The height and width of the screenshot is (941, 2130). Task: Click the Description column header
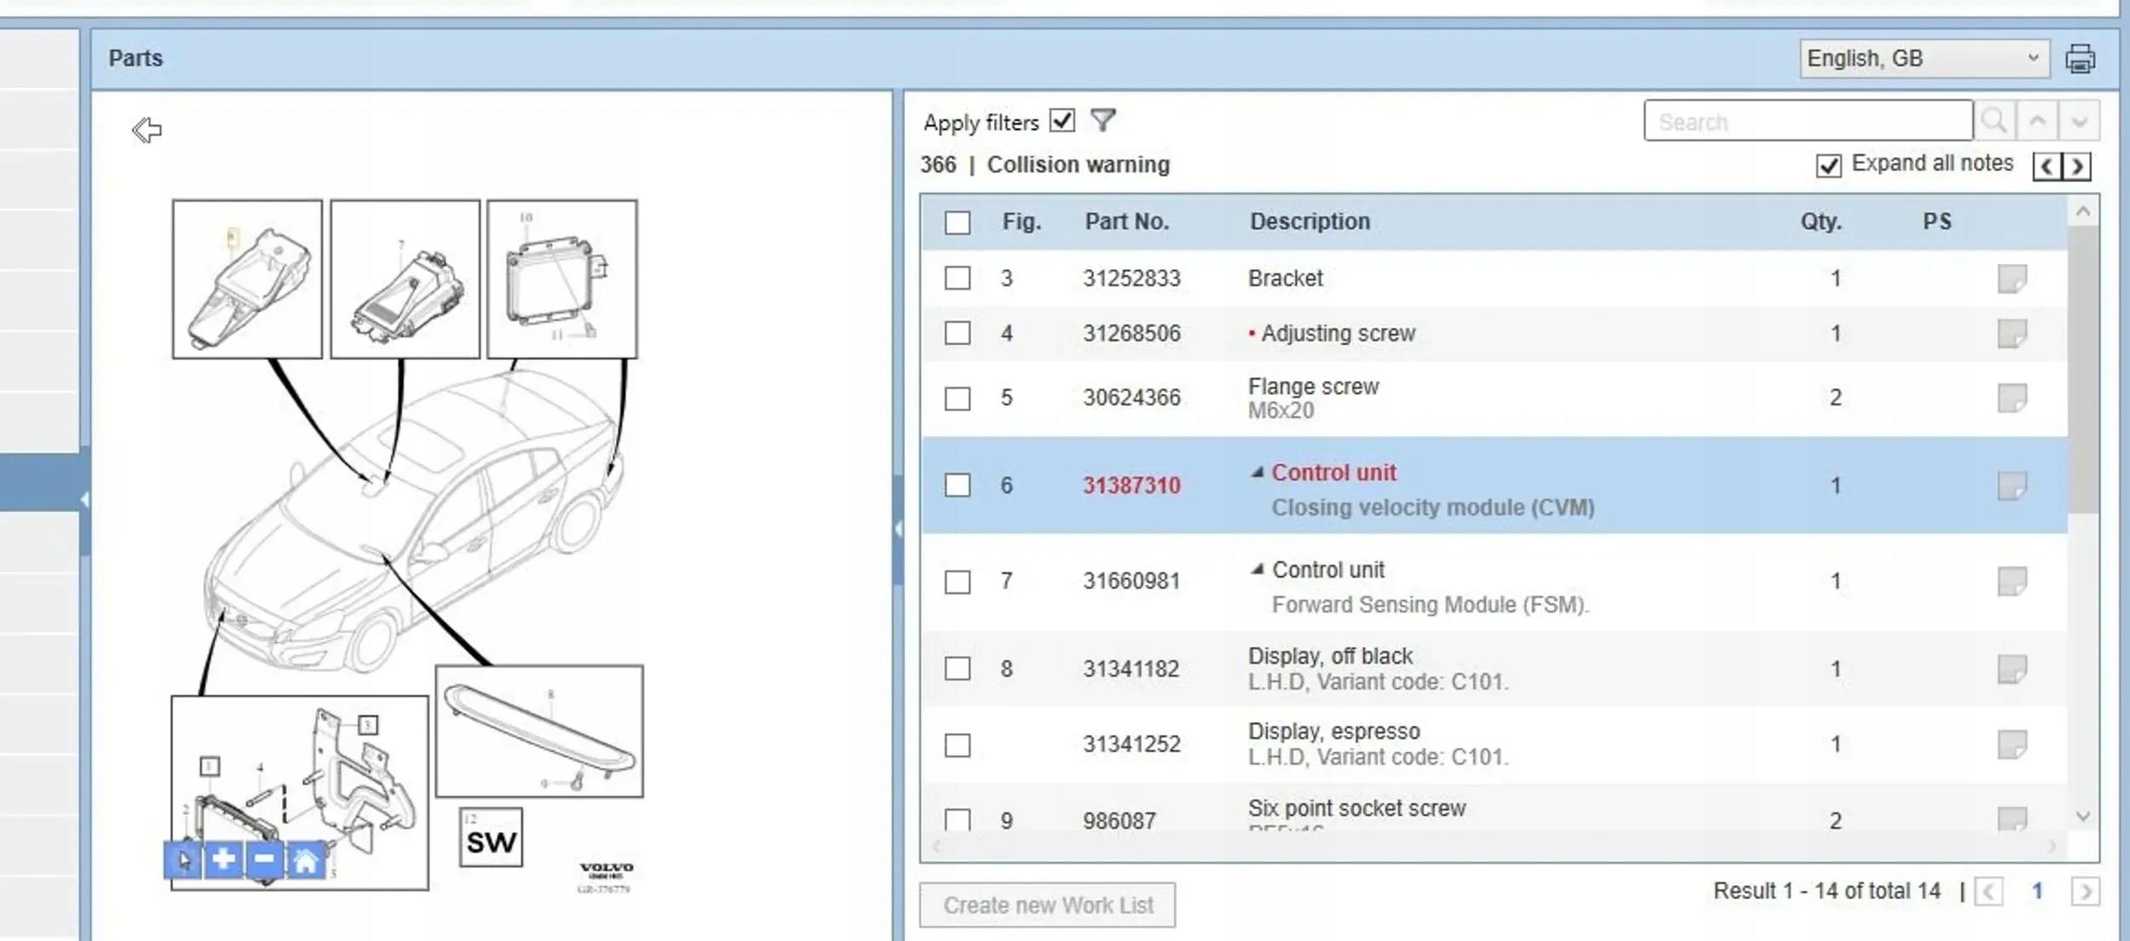coord(1310,222)
